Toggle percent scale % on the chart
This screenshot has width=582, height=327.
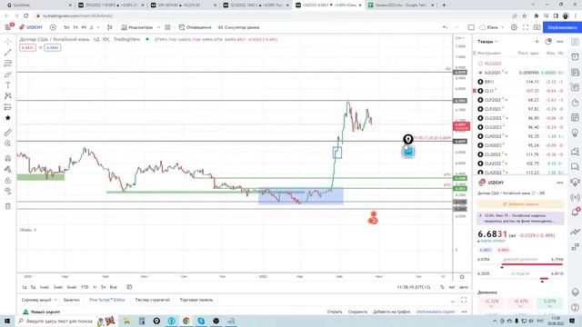click(442, 287)
